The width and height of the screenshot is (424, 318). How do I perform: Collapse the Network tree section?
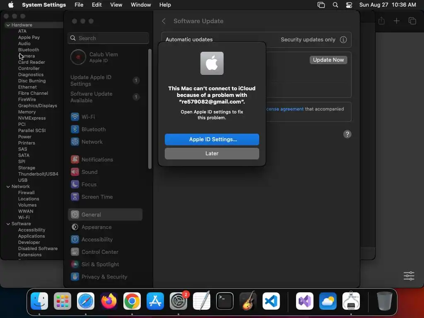[x=8, y=187]
